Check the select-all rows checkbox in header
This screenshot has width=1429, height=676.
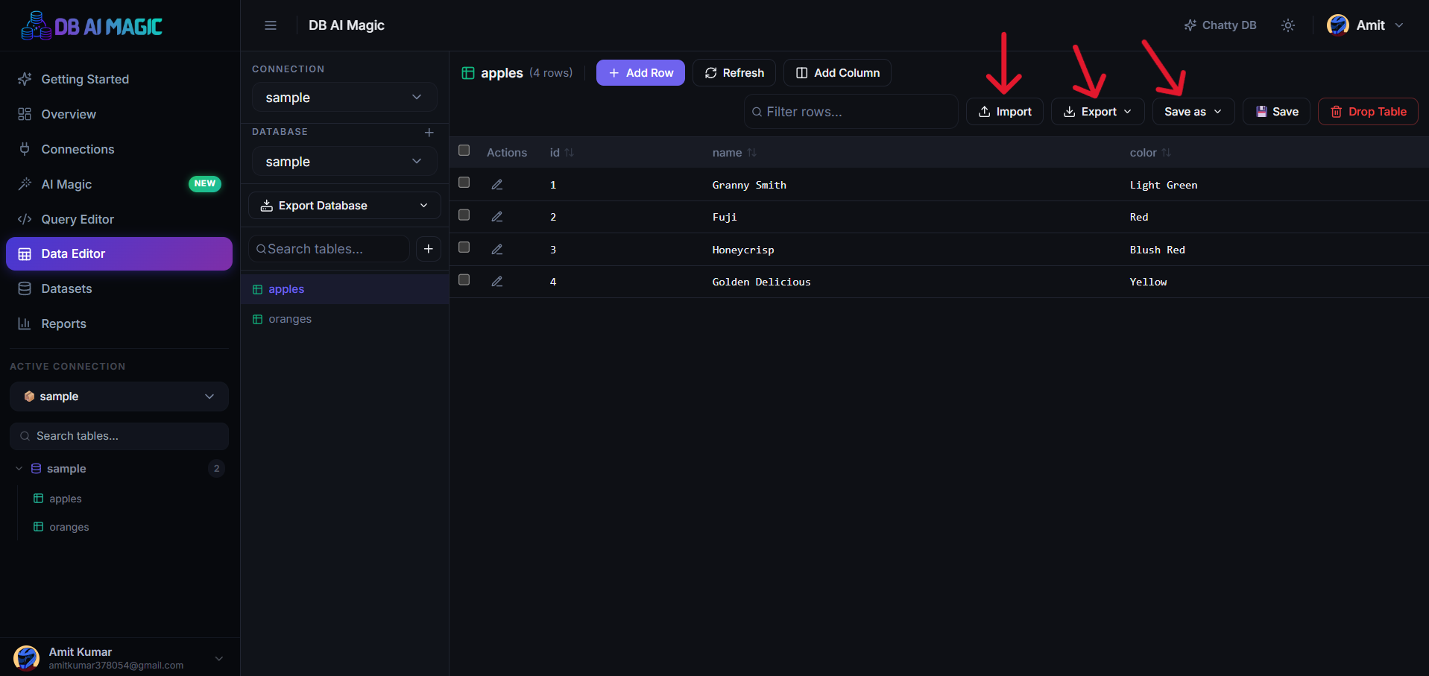pyautogui.click(x=464, y=151)
